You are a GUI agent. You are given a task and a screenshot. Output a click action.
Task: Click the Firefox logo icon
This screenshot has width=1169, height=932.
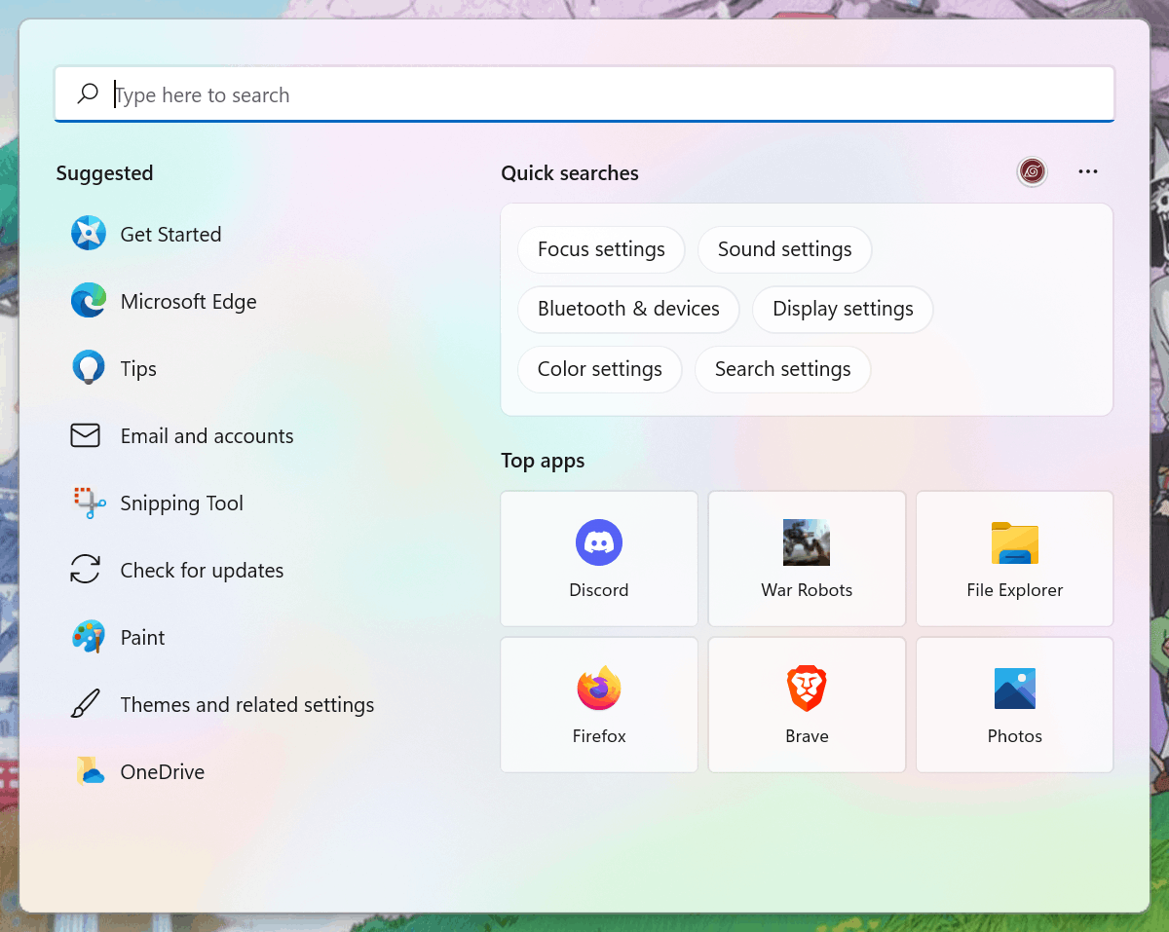599,689
